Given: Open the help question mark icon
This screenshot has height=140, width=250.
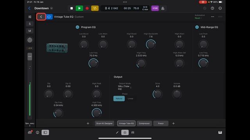Looking at the screenshot, I should coord(212,8).
